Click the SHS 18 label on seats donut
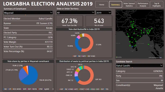165x92 pixels. coord(73,67)
